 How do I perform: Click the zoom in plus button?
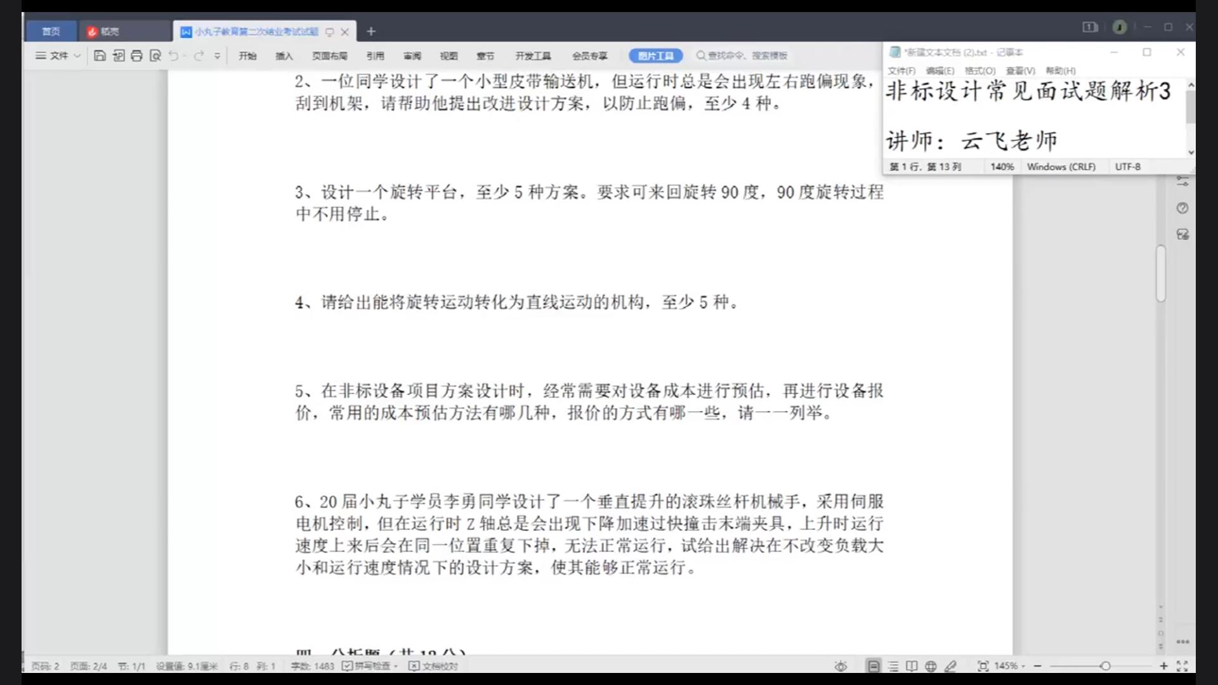point(1163,666)
